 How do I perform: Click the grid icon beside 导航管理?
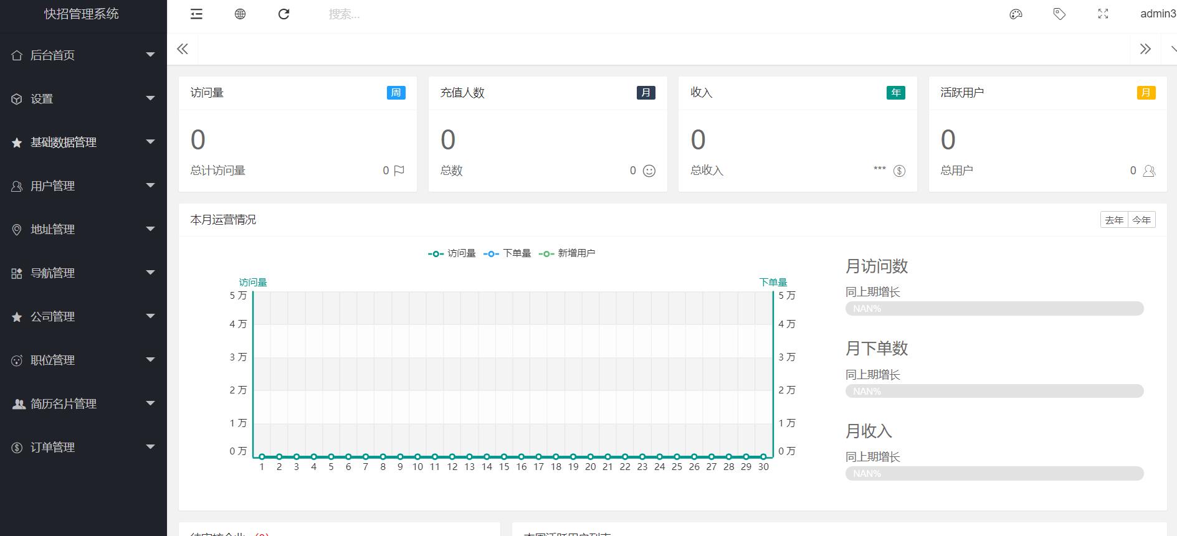[x=17, y=273]
